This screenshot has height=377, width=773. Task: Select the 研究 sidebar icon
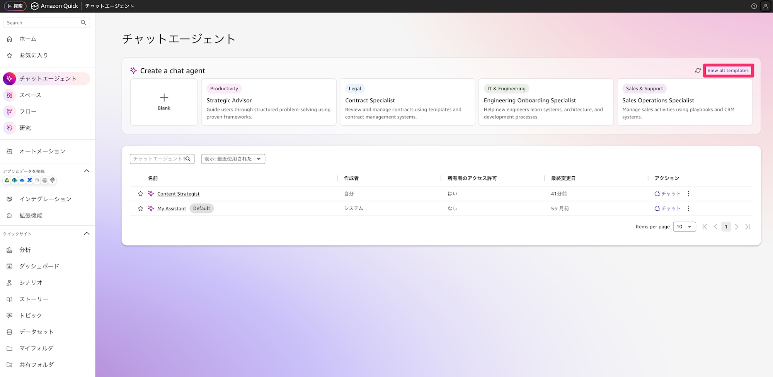tap(9, 128)
